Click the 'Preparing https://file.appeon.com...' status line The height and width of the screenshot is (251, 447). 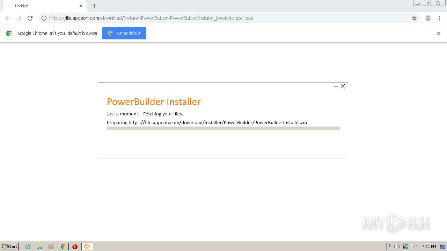click(x=207, y=122)
